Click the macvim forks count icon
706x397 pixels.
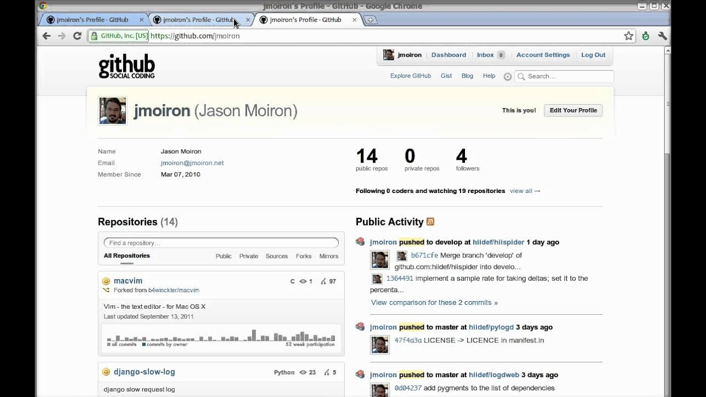click(x=324, y=281)
